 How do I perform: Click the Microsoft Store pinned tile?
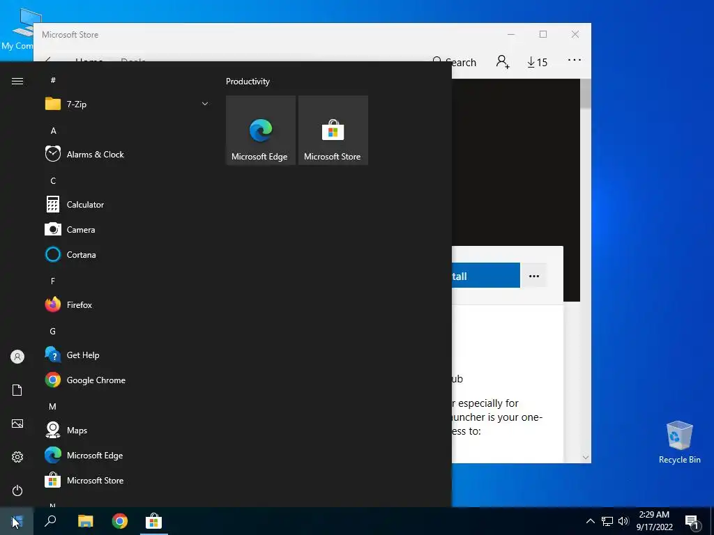(x=333, y=130)
